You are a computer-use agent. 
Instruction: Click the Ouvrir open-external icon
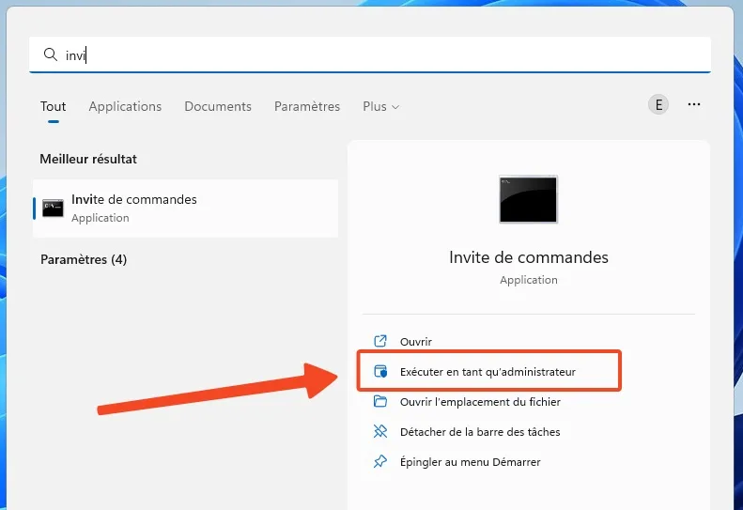pyautogui.click(x=380, y=341)
